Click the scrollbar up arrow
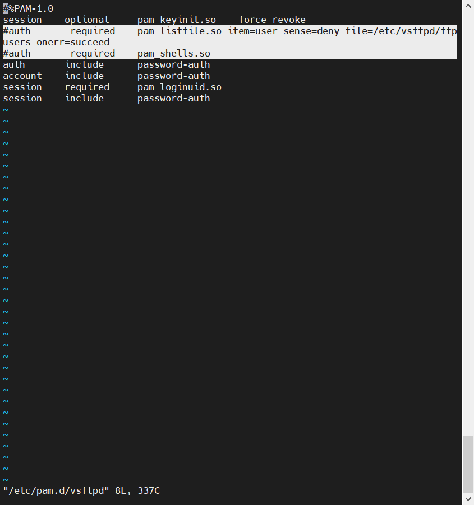474x505 pixels. coord(468,6)
